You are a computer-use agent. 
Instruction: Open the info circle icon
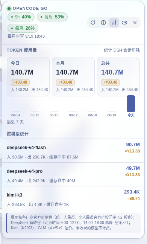click(x=103, y=23)
